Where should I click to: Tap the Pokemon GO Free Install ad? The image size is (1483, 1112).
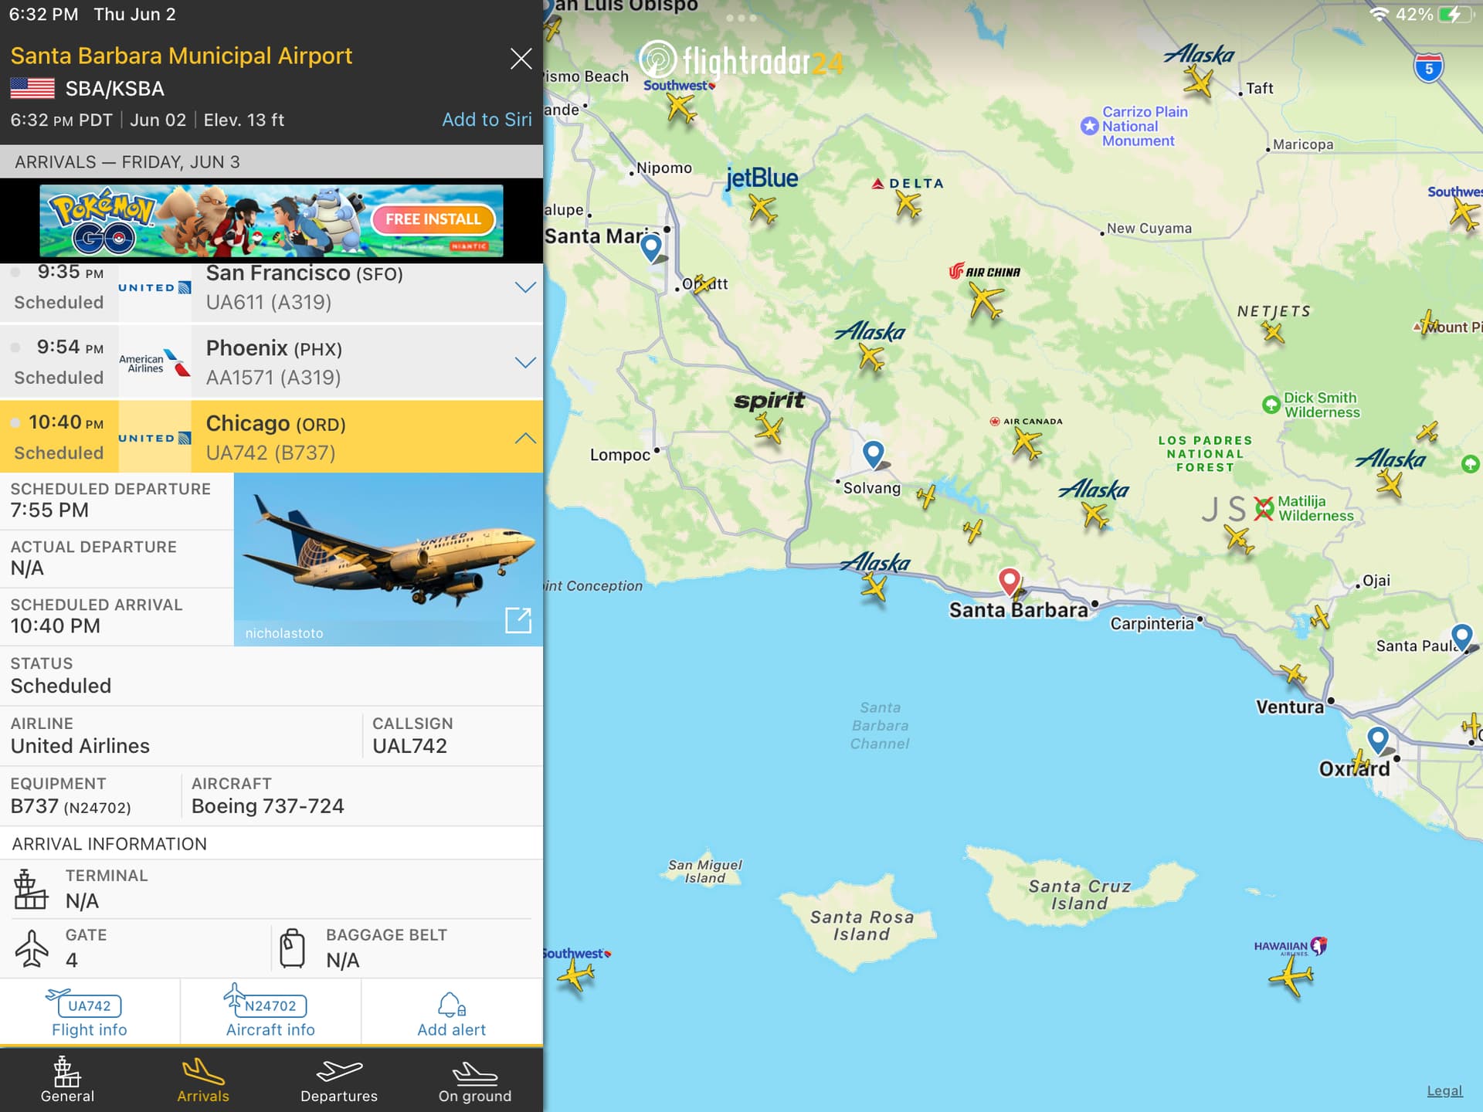[x=433, y=219]
